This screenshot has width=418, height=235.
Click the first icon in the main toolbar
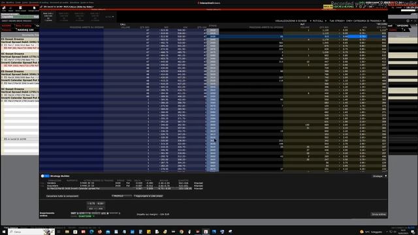click(x=4, y=8)
